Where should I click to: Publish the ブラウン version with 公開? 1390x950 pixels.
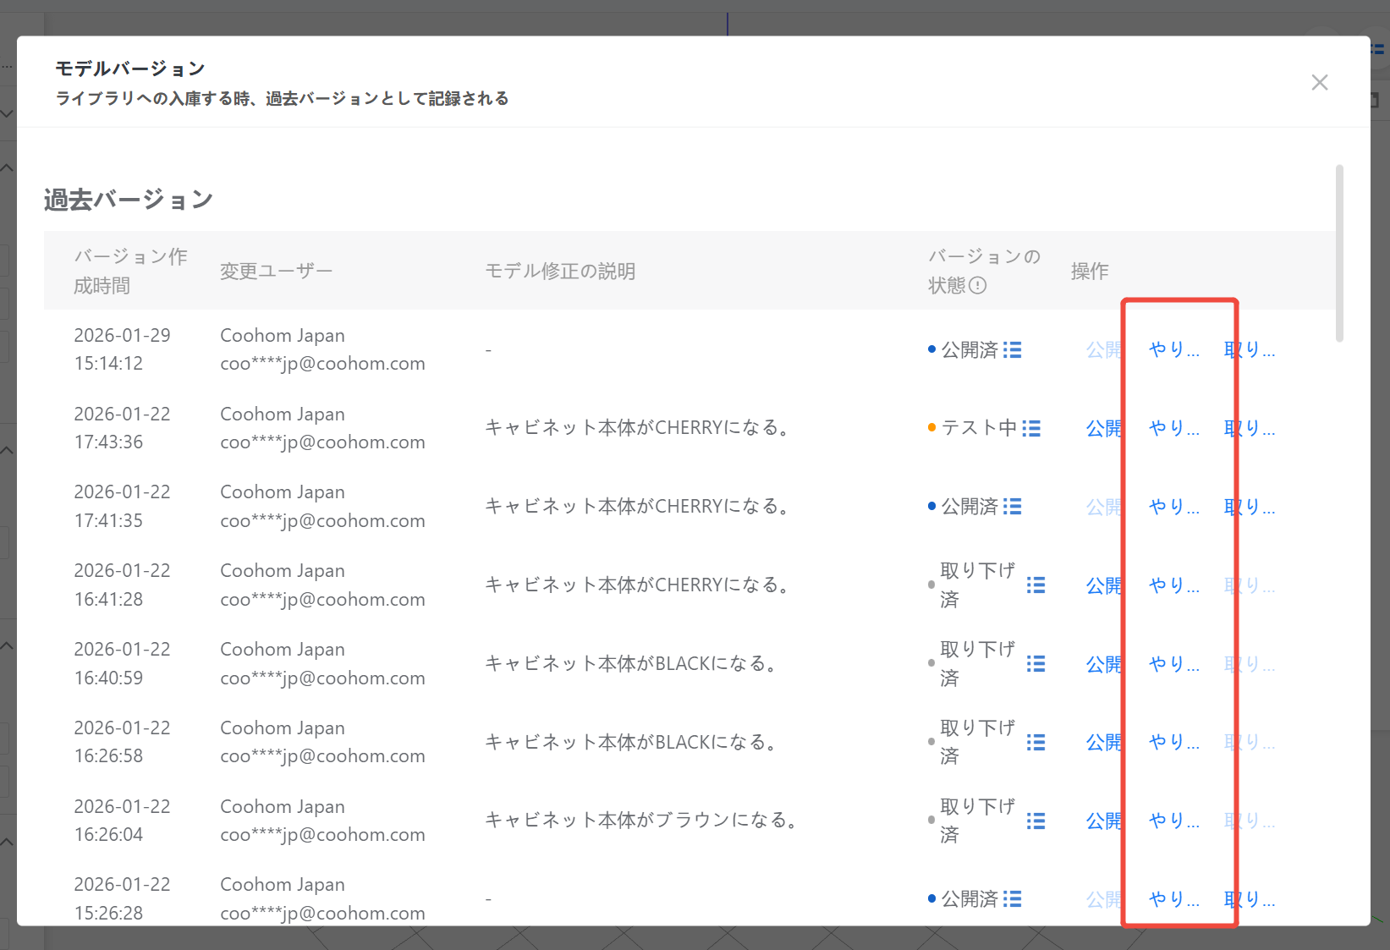[x=1104, y=821]
